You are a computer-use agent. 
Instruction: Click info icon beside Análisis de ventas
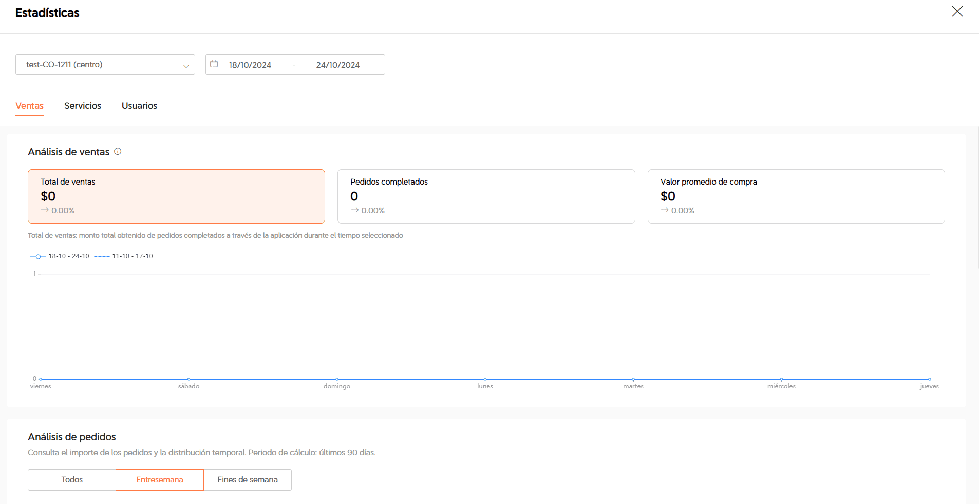click(x=118, y=151)
